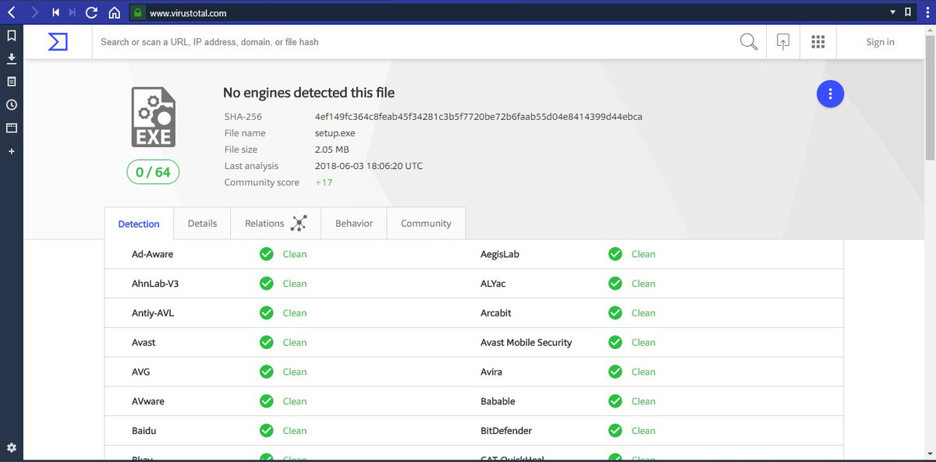The width and height of the screenshot is (936, 462).
Task: Click the No engines detected this file heading
Action: point(309,93)
